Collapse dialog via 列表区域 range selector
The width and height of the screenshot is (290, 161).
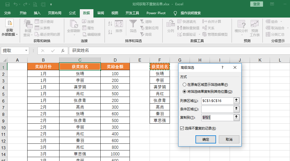236,101
